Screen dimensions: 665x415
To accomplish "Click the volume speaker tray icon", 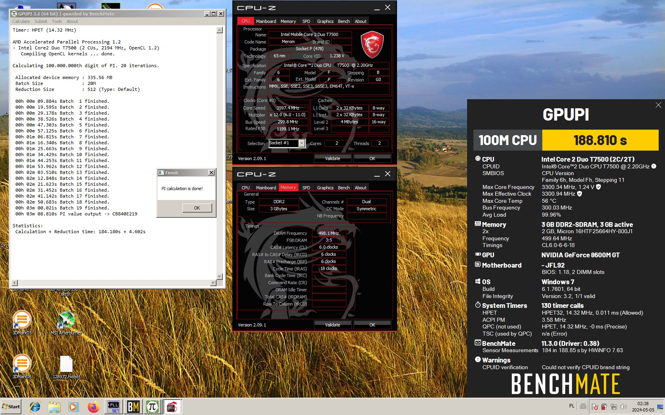I will click(623, 406).
